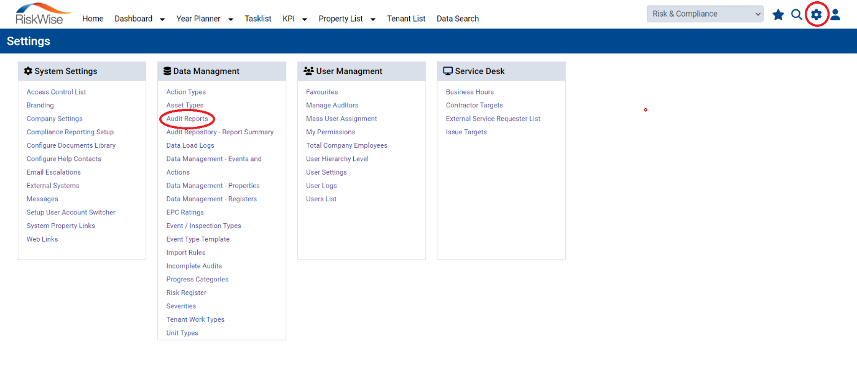Open Compliance Reporting Setup link
Screen dimensions: 857x374
[x=70, y=132]
